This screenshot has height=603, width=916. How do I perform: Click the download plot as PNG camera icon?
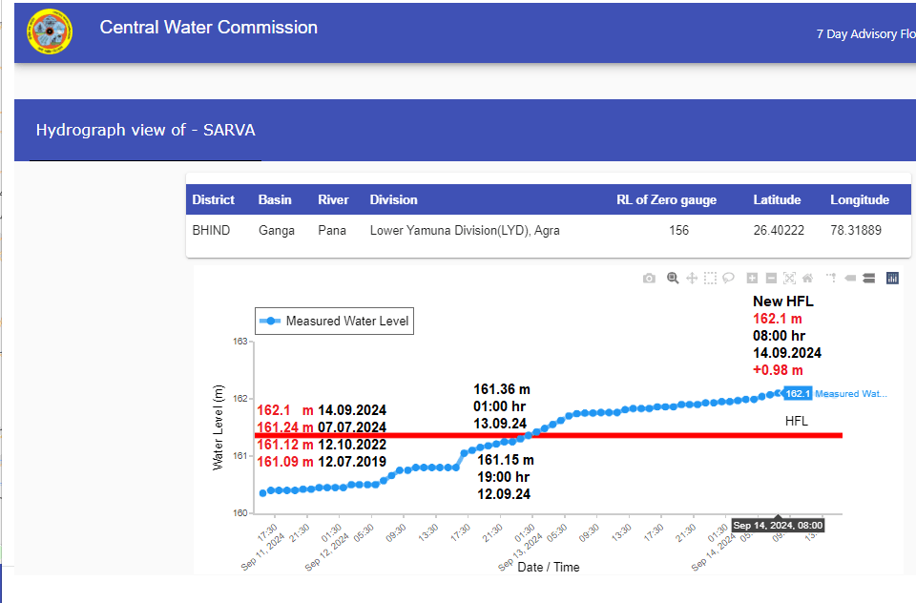coord(649,279)
